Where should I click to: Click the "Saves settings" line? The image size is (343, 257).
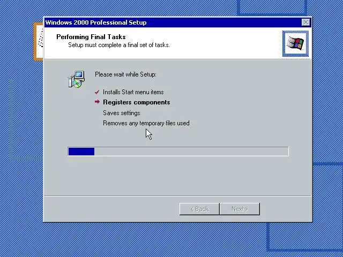coord(122,113)
